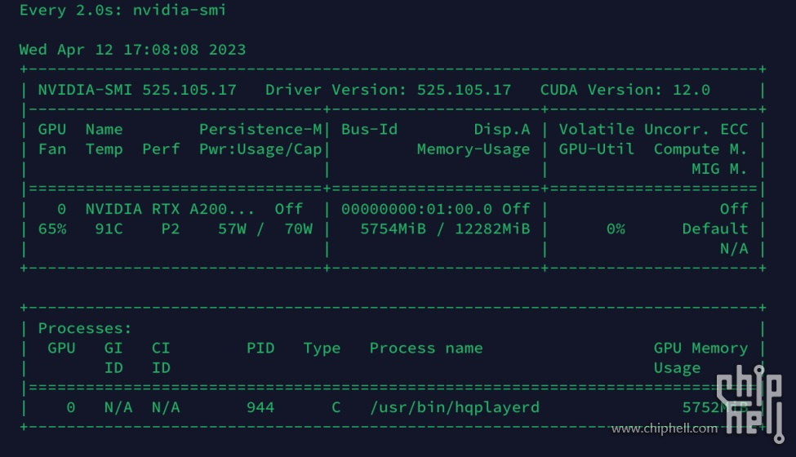The image size is (796, 457).
Task: Click the bus id '00000000:01:00.0'
Action: pyautogui.click(x=417, y=209)
